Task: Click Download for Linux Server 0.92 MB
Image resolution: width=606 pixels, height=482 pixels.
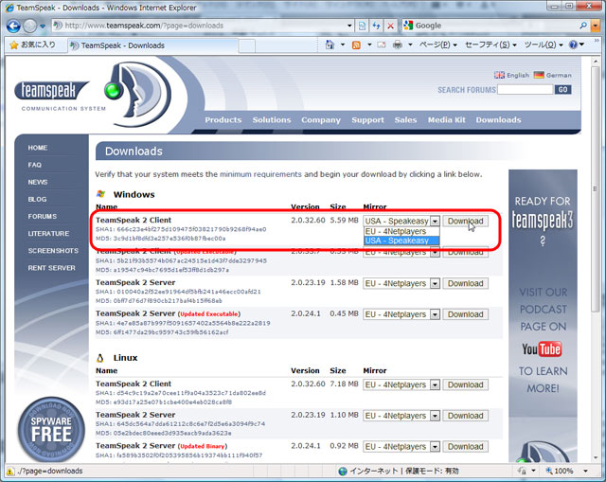Action: [465, 446]
